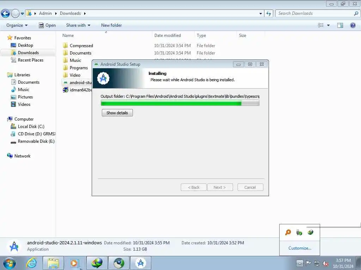Open Recent Places in sidebar

click(27, 60)
